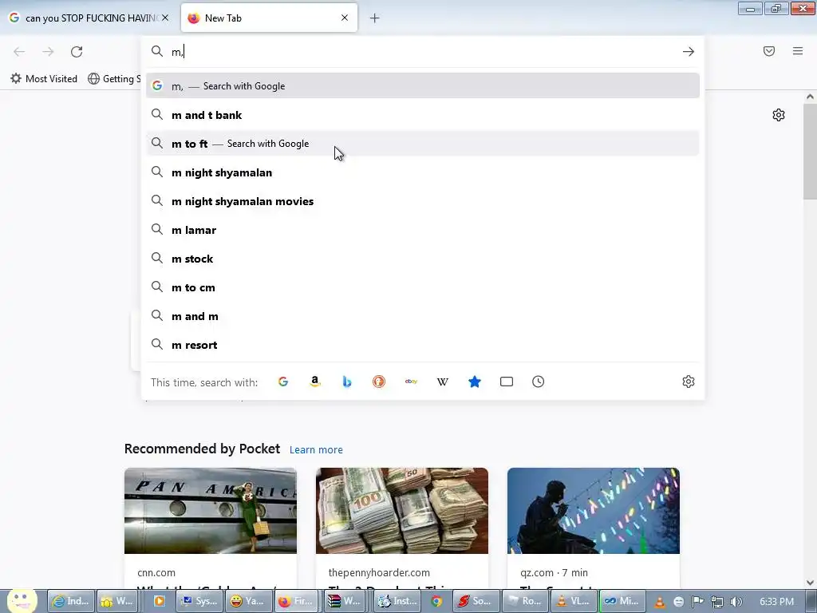This screenshot has height=613, width=817.
Task: Open the Most Visited bookmarks folder
Action: 44,79
